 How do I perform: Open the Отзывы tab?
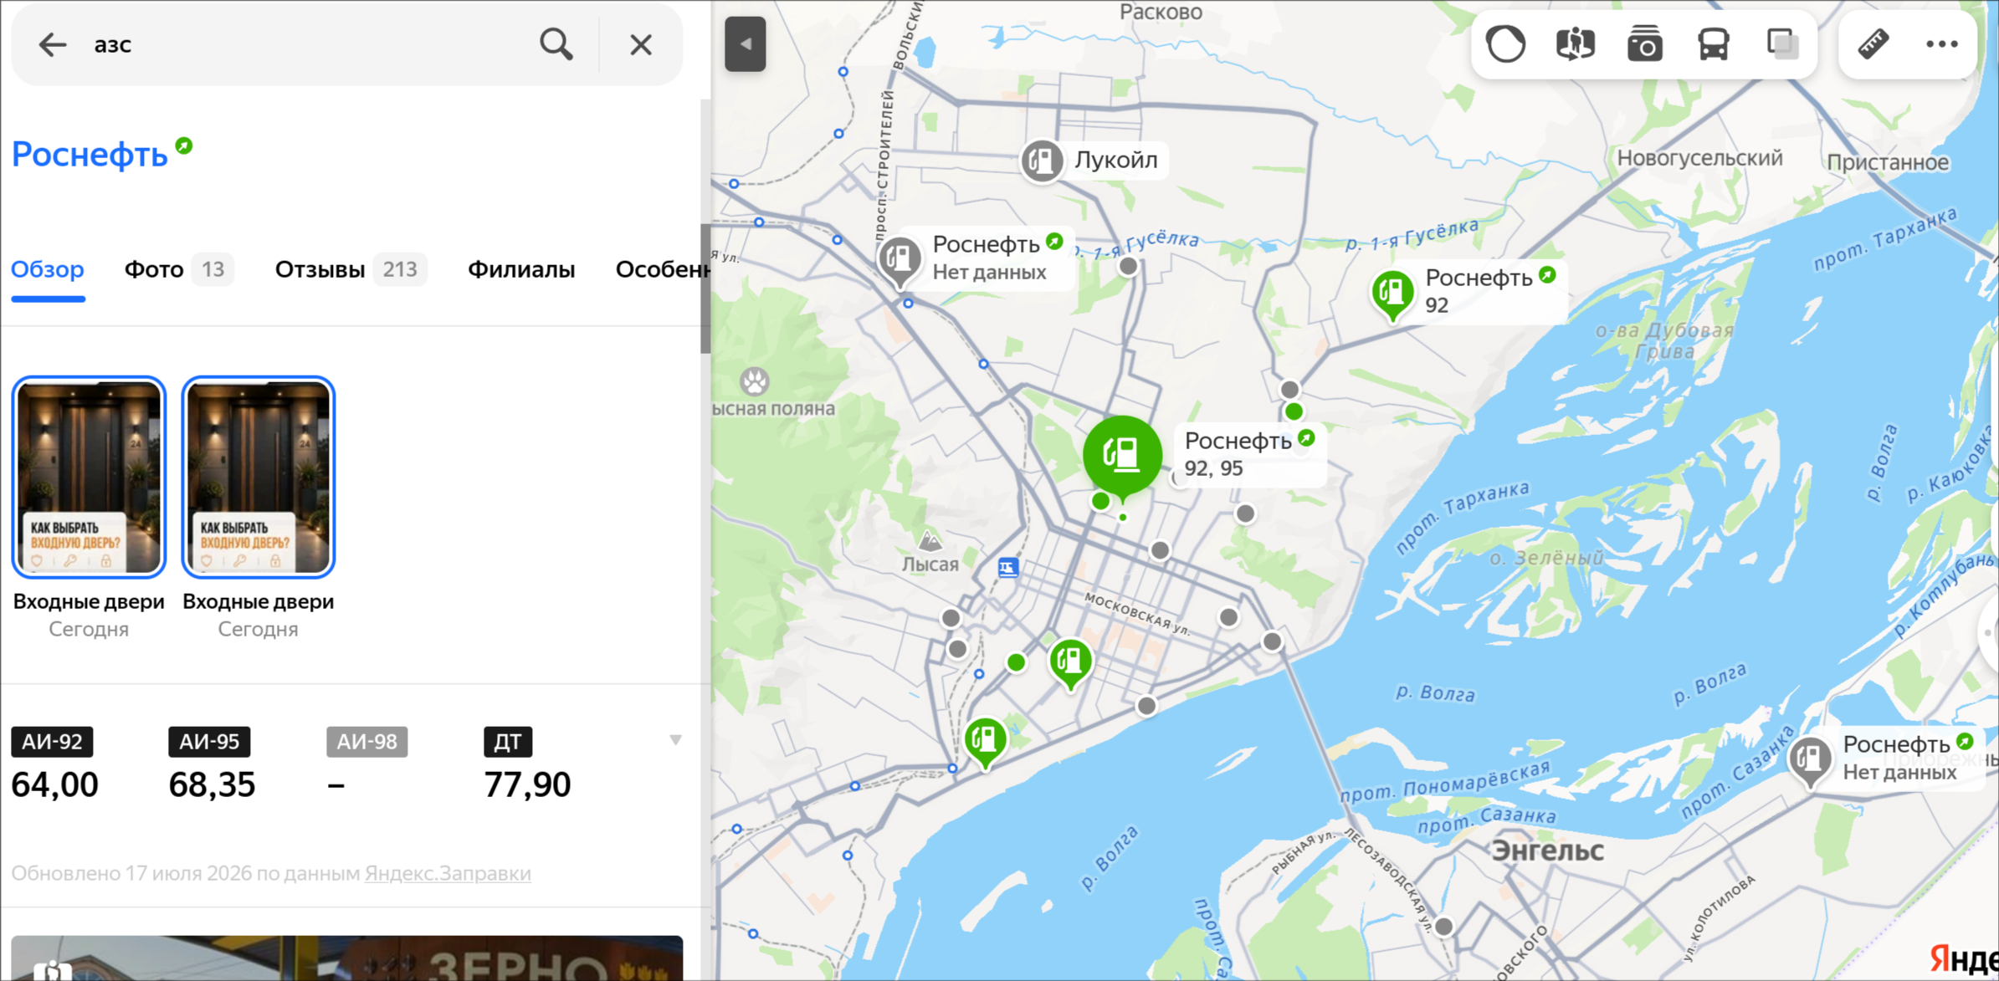[x=351, y=269]
